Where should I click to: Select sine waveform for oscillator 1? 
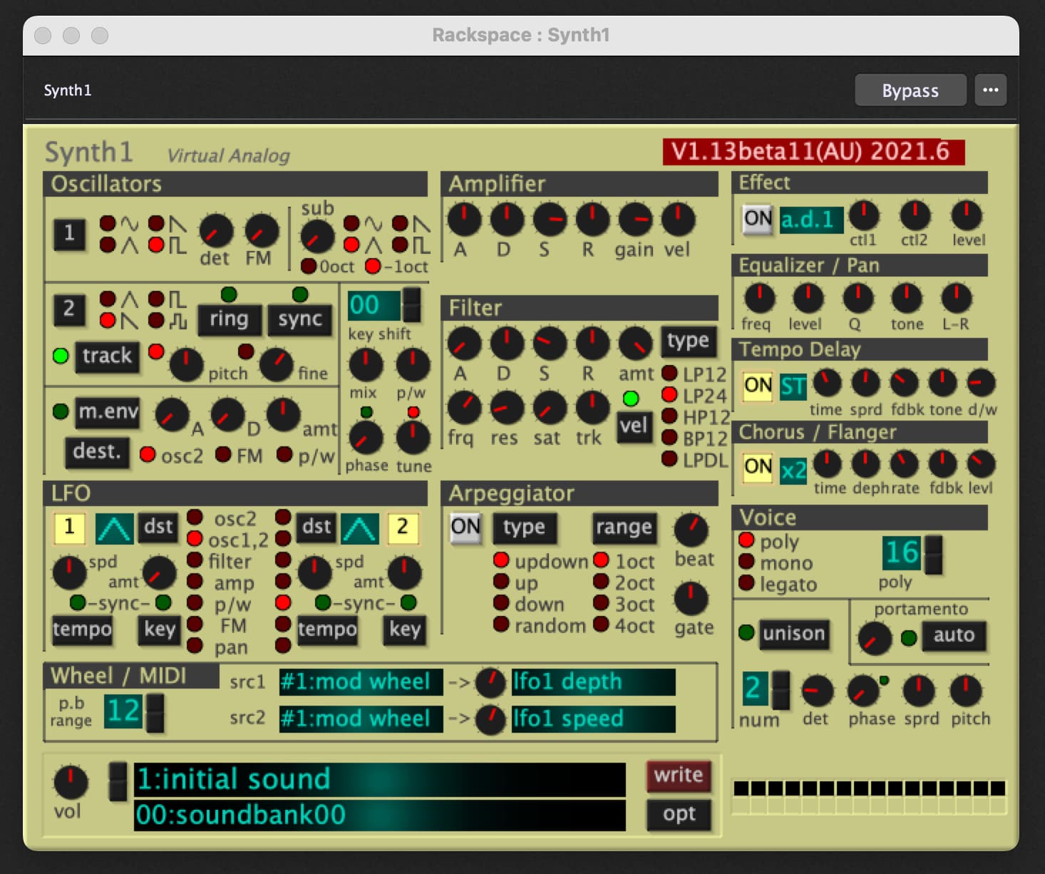108,224
